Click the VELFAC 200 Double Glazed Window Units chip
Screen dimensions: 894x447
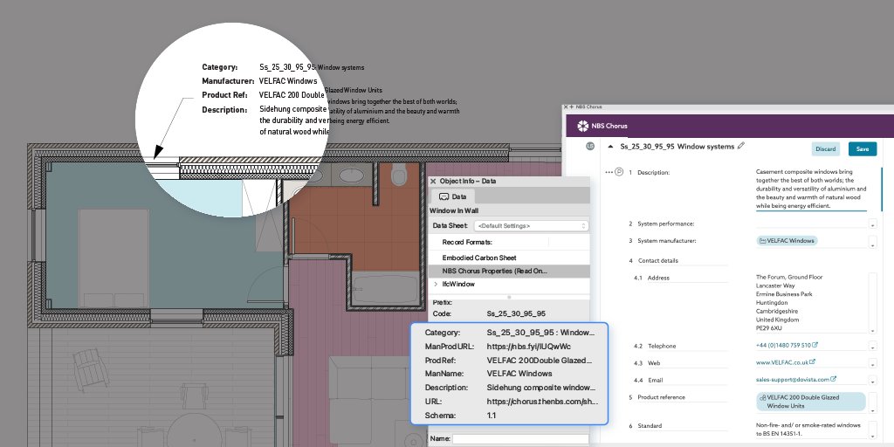click(x=811, y=402)
